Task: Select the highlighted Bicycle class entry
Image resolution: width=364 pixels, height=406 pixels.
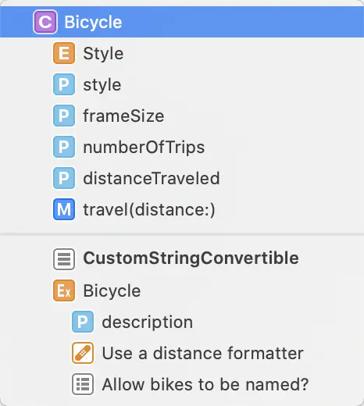Action: coord(182,22)
